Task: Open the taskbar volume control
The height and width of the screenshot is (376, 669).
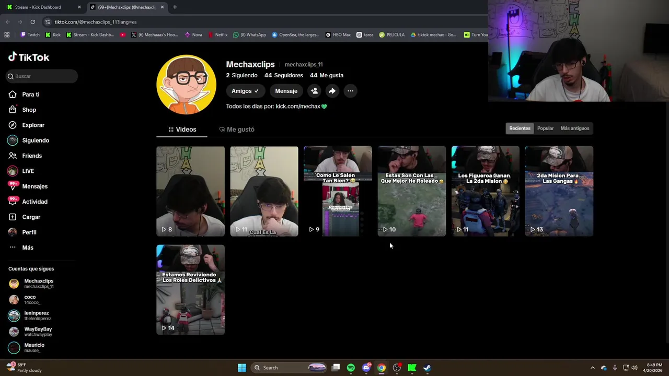Action: tap(635, 368)
